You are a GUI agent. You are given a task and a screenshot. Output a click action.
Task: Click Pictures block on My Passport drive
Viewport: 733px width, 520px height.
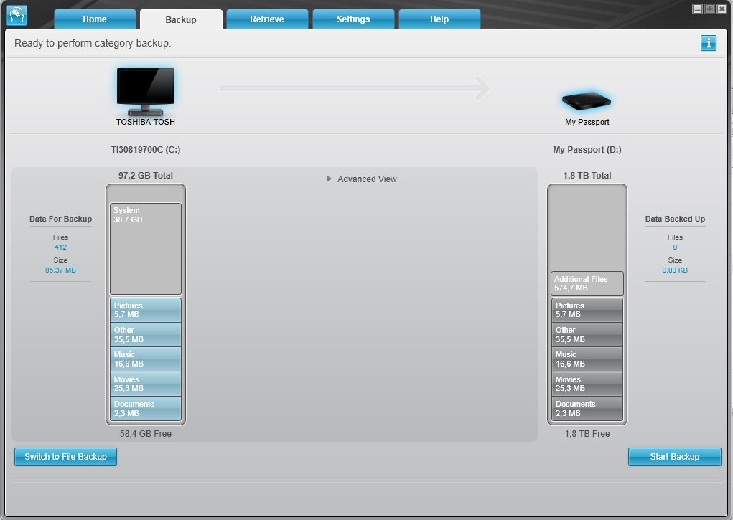pyautogui.click(x=587, y=310)
